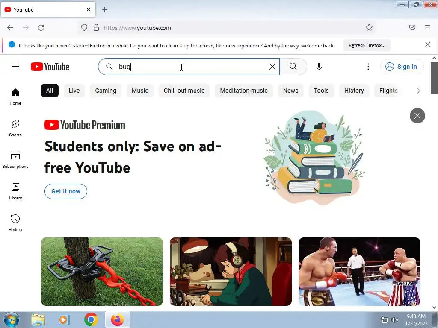Open the boxing match video thumbnail
Image resolution: width=438 pixels, height=328 pixels.
pos(359,272)
